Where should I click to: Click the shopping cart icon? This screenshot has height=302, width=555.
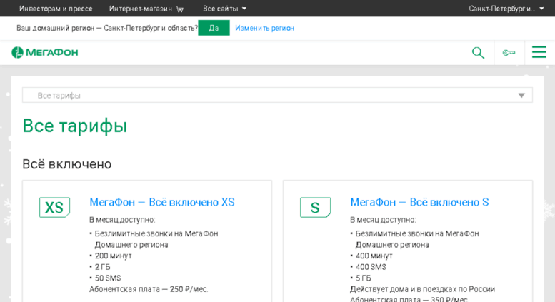click(x=180, y=9)
